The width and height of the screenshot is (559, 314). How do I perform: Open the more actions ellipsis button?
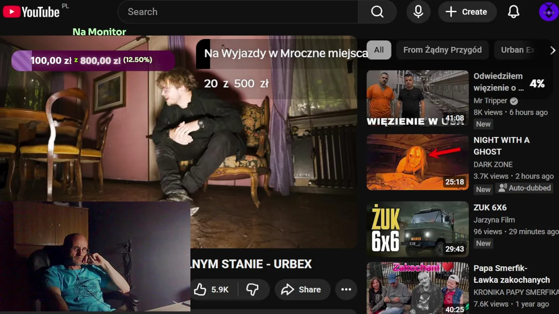346,290
